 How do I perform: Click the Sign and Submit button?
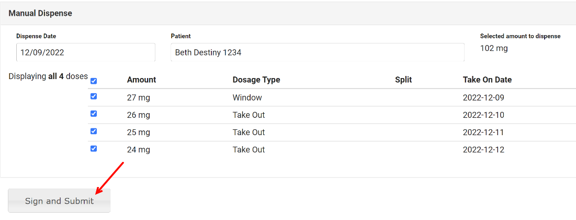tap(59, 201)
